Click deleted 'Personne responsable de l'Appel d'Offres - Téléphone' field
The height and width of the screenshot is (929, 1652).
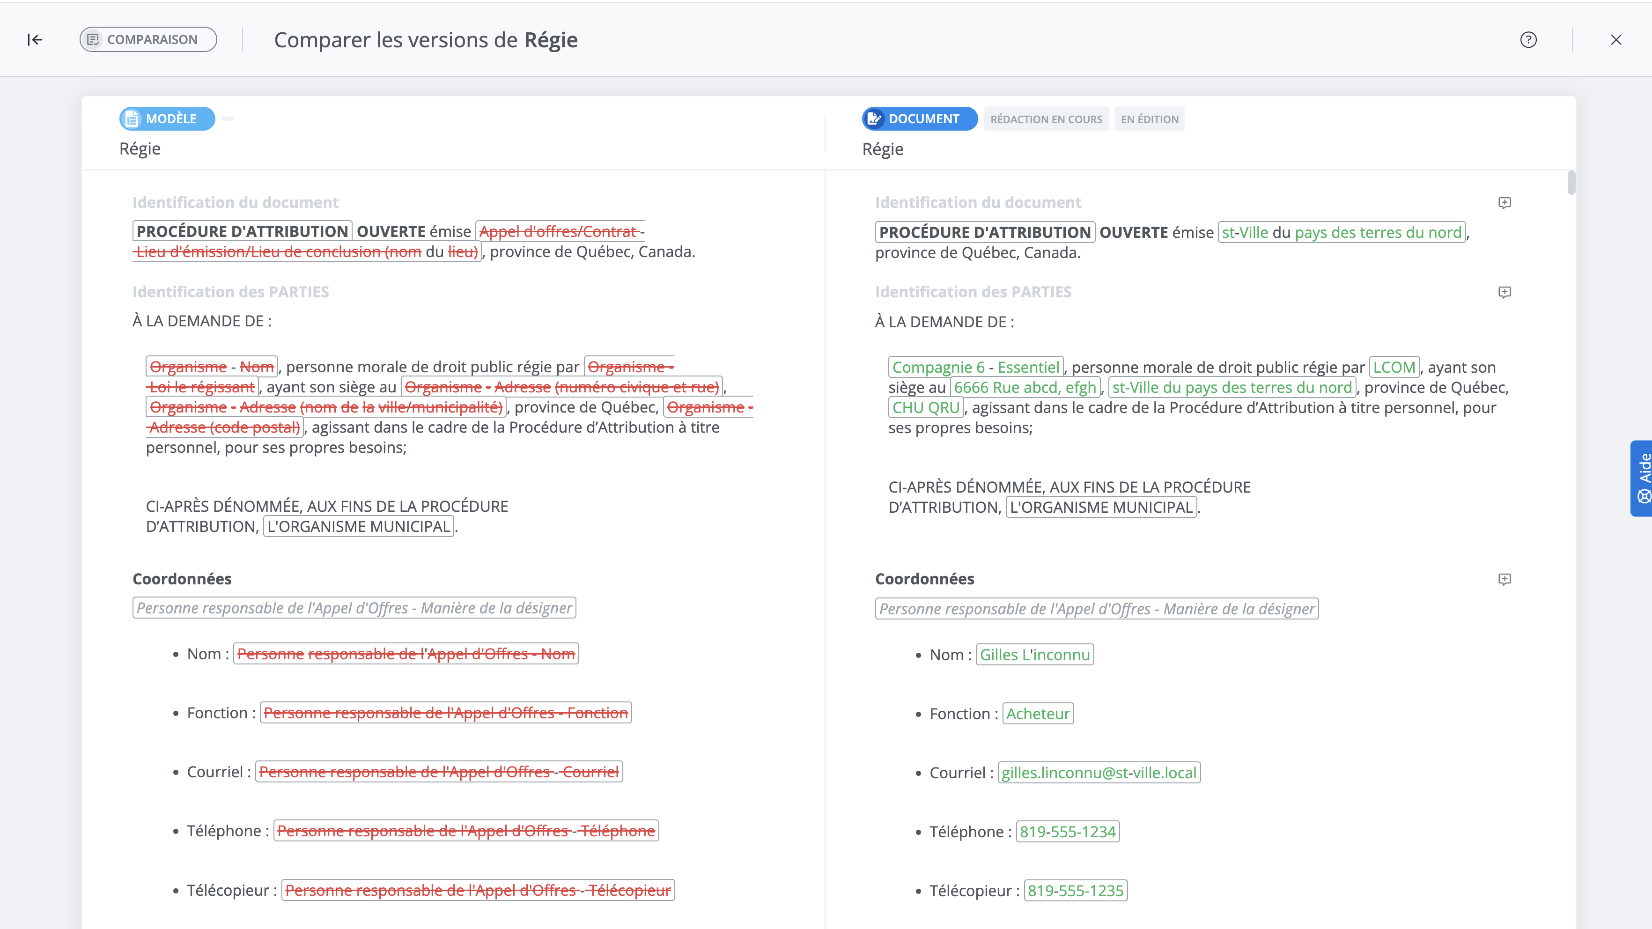(466, 831)
